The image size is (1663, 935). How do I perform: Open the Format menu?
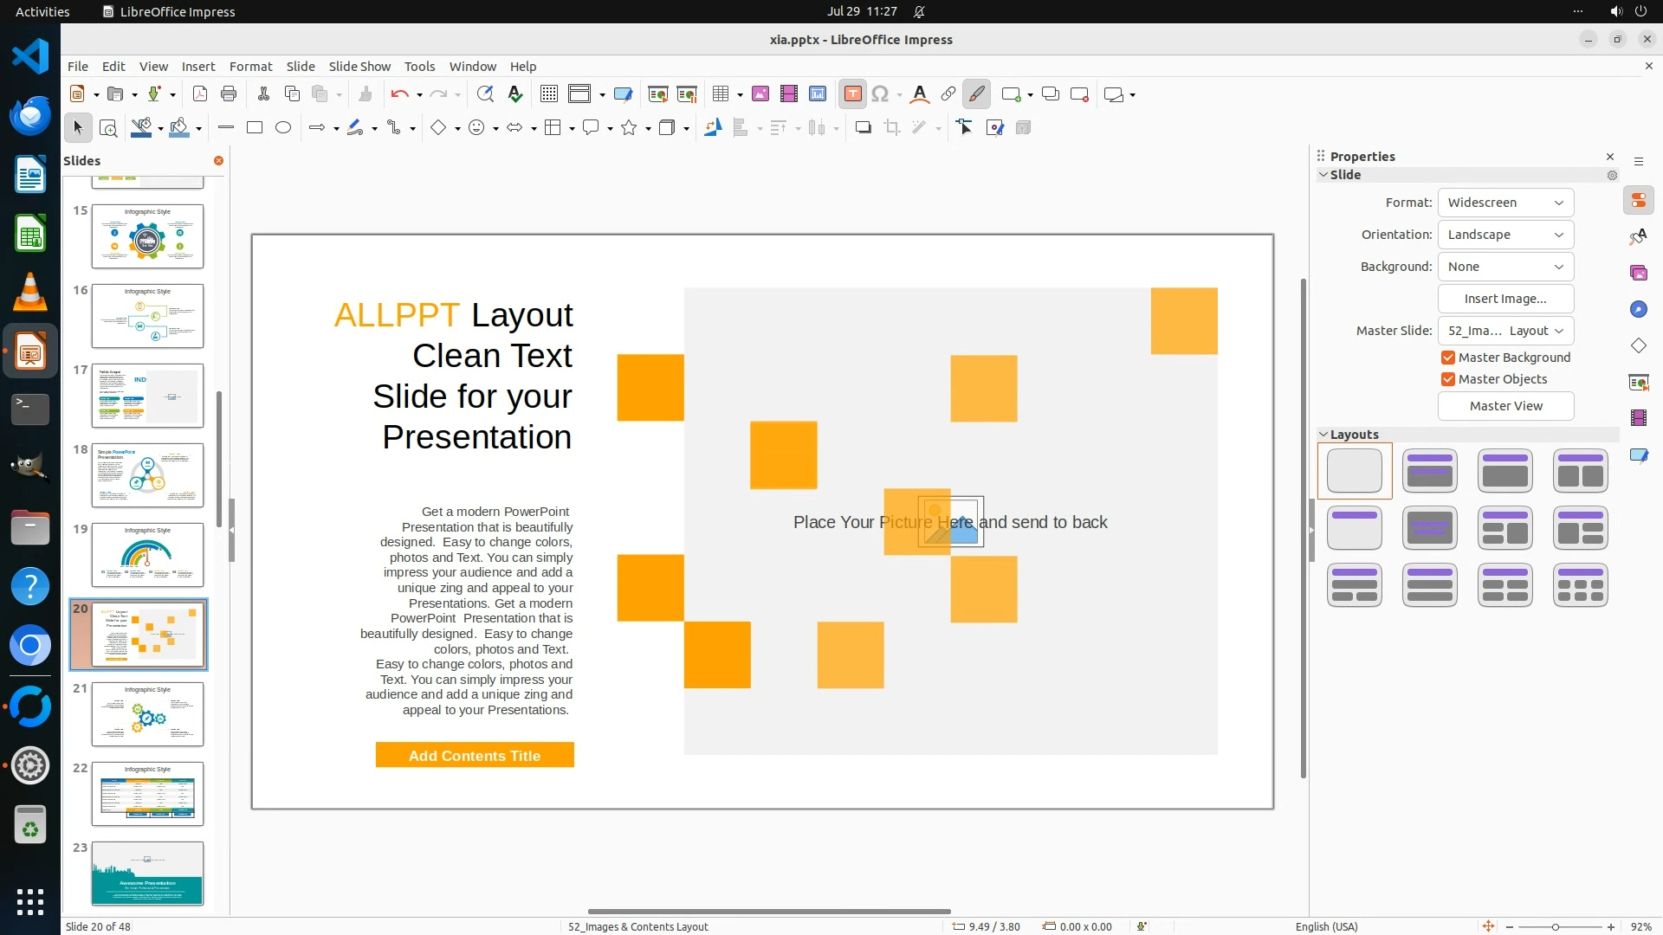click(250, 67)
